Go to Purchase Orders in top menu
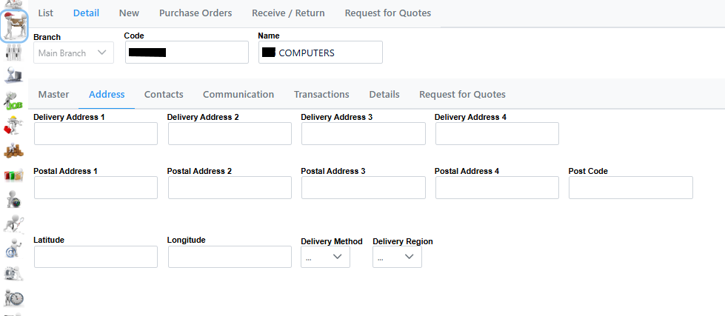The height and width of the screenshot is (316, 725). (x=196, y=13)
